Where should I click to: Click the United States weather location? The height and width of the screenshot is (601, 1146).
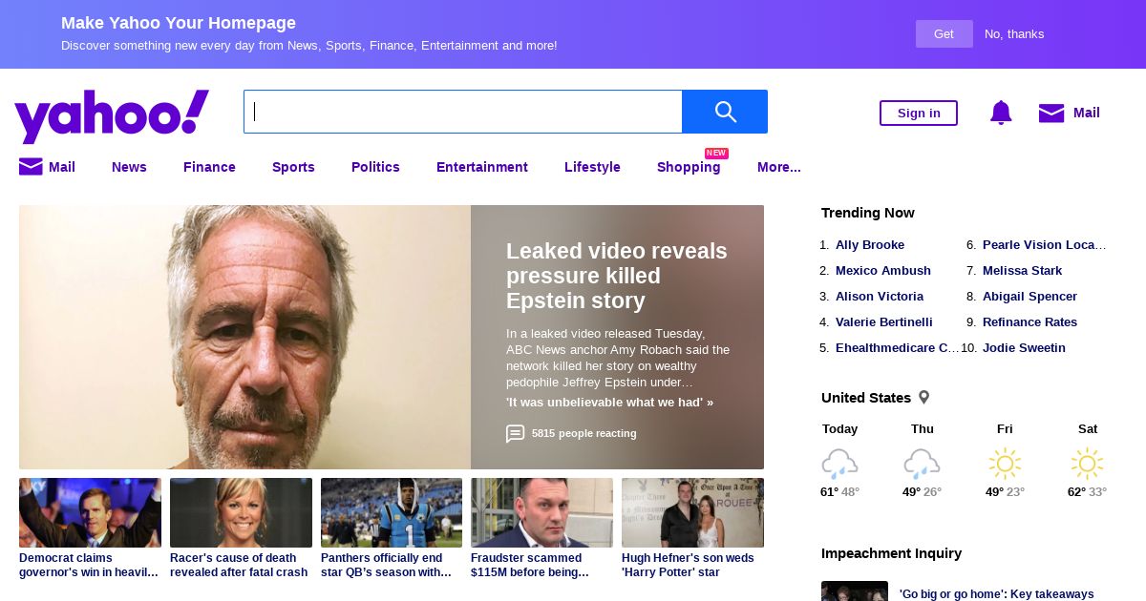coord(866,397)
